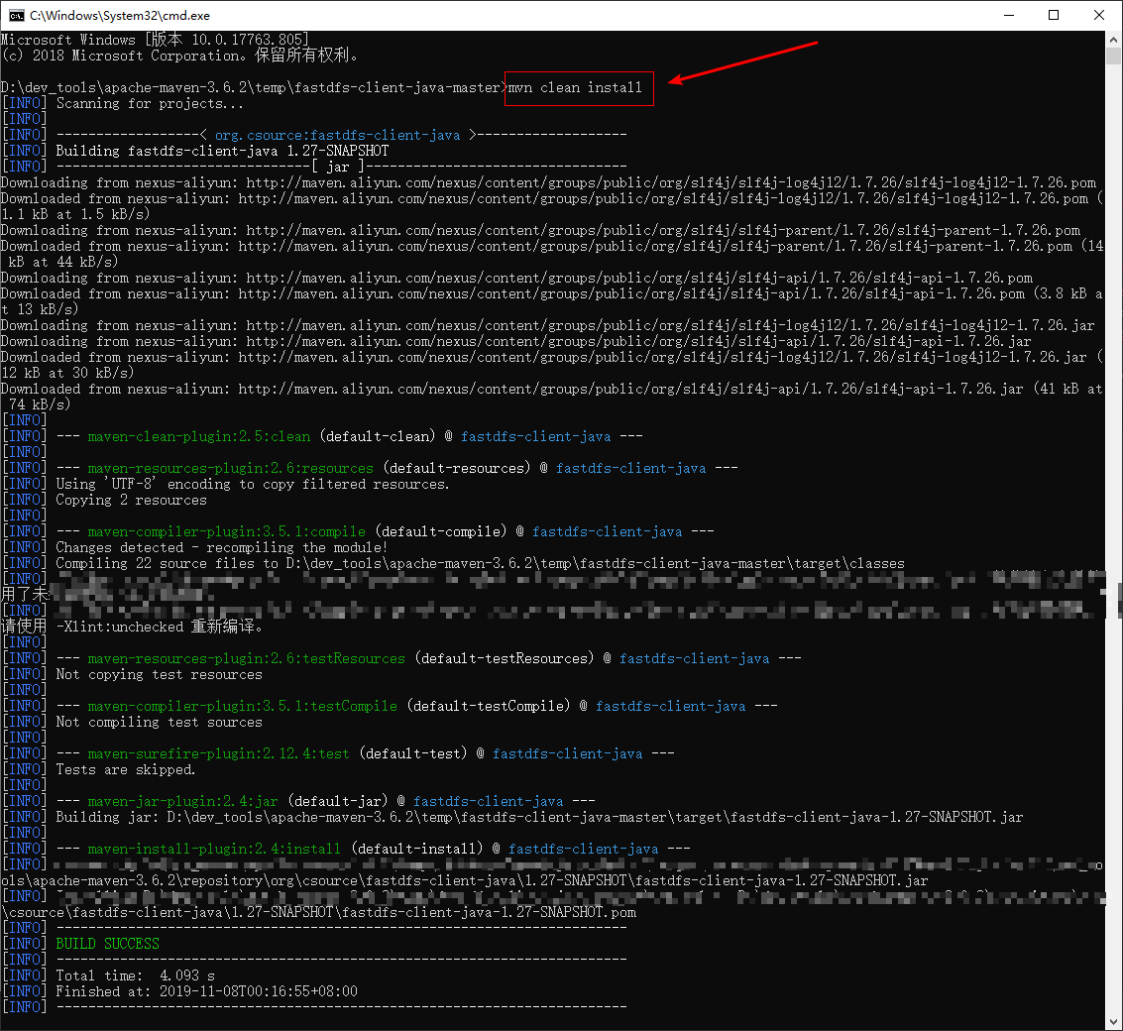Click 'Using 'UTF-8' encoding' line
The width and height of the screenshot is (1123, 1031).
pyautogui.click(x=253, y=485)
